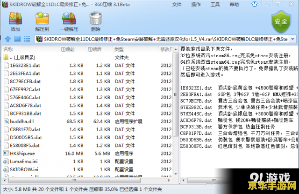Click the green 安全 shield badge
This screenshot has height=194, width=299.
(281, 22)
